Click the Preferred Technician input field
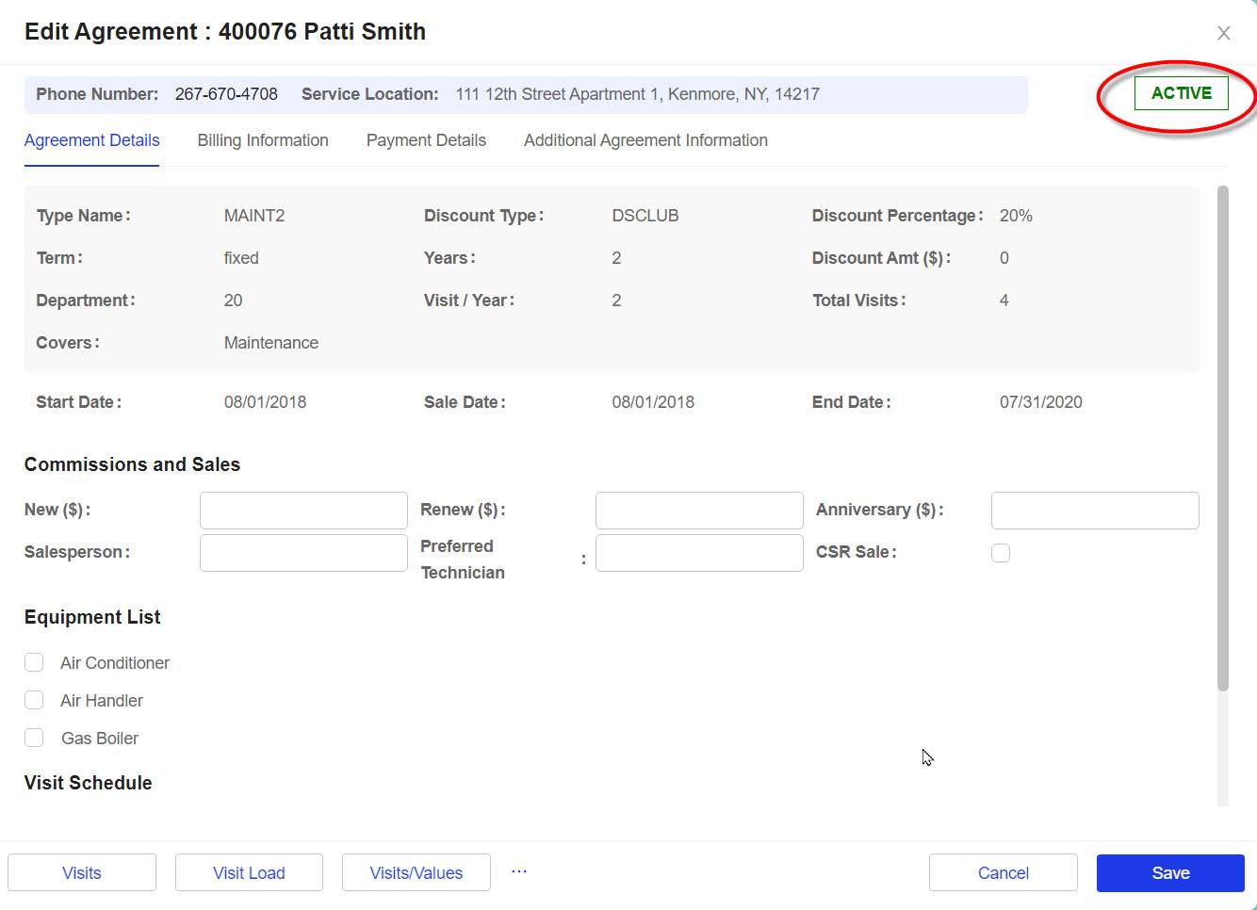The height and width of the screenshot is (910, 1257). pyautogui.click(x=699, y=553)
